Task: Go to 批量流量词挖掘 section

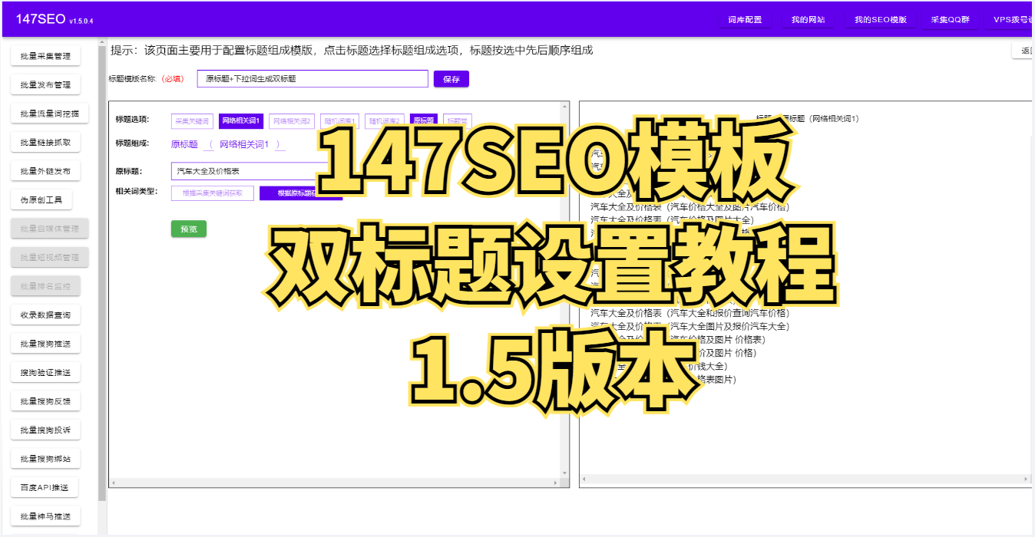Action: click(50, 114)
